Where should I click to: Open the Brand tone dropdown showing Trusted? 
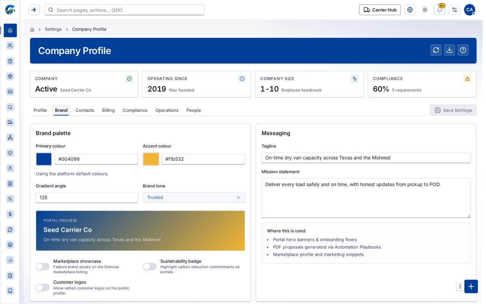point(194,197)
